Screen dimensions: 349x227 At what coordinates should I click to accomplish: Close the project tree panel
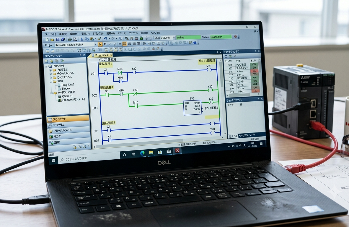tap(84, 55)
